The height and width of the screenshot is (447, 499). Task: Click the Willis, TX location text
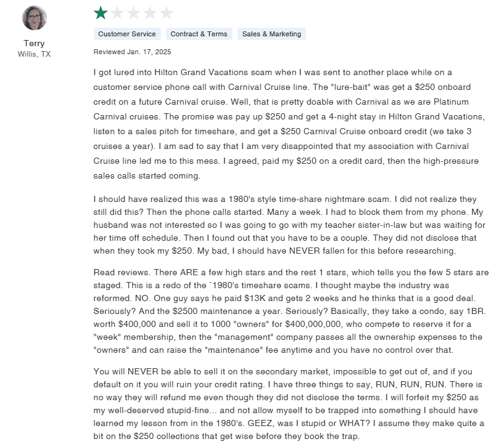(35, 54)
